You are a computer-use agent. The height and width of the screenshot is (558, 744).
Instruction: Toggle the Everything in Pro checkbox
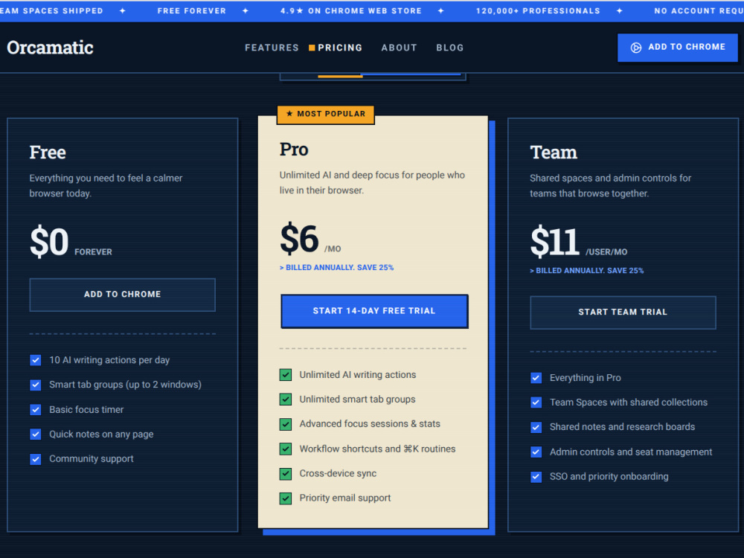coord(536,378)
